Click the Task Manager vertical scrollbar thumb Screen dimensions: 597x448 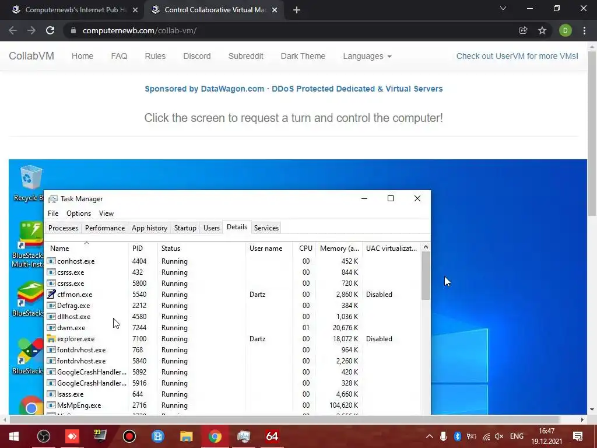click(426, 275)
